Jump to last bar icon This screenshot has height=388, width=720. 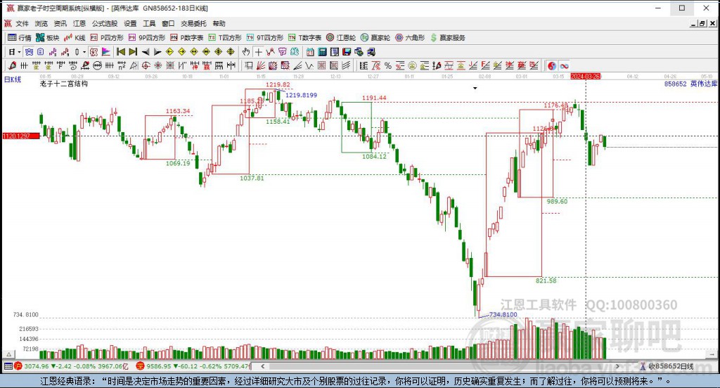pos(133,52)
